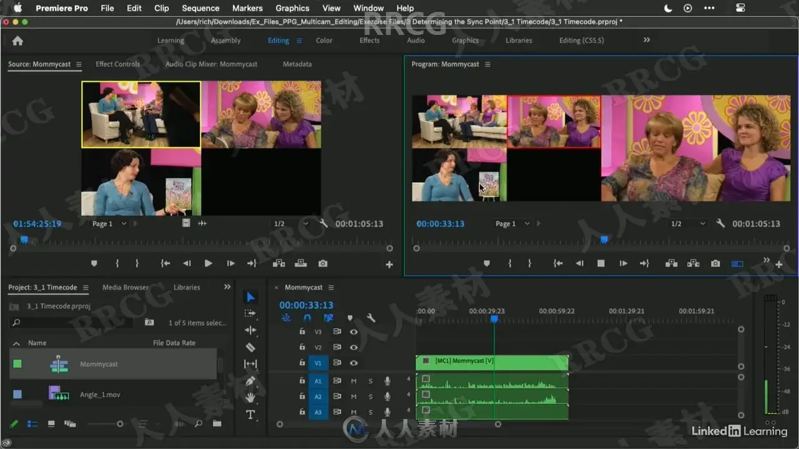Switch to Effect Controls tab
The image size is (799, 449).
tap(117, 64)
